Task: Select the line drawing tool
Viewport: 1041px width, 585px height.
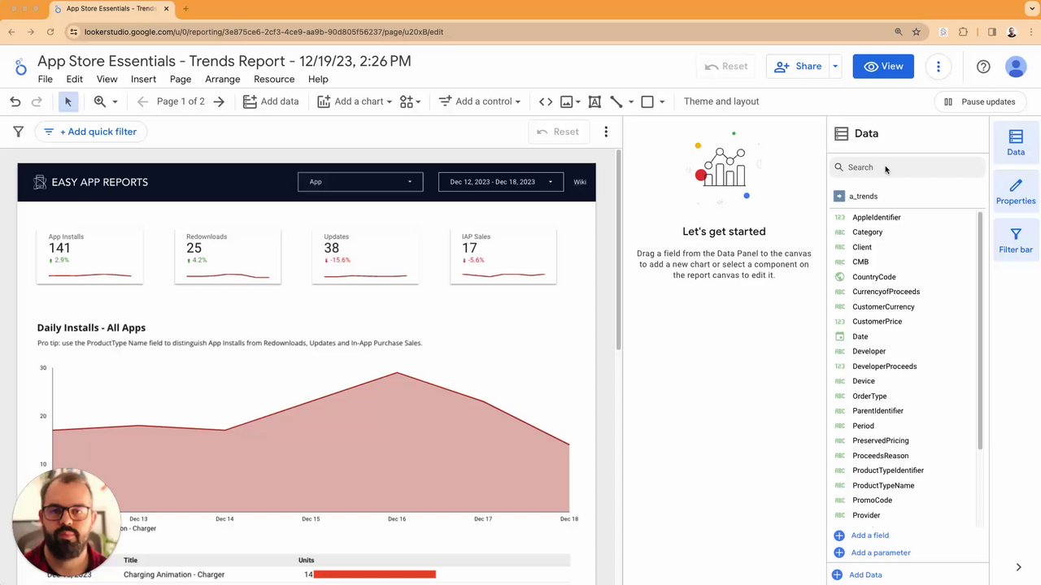Action: point(616,102)
